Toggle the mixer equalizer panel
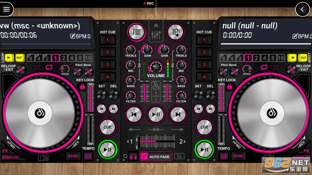The height and width of the screenshot is (175, 312). 156,32
